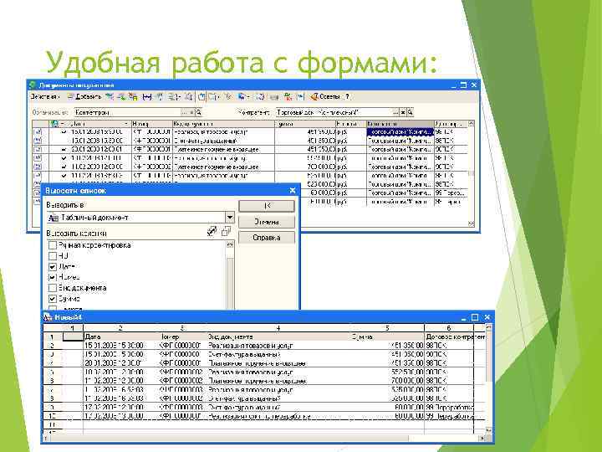Click the Сумма column header in the journal
Screen dimensions: 602x452
point(305,124)
